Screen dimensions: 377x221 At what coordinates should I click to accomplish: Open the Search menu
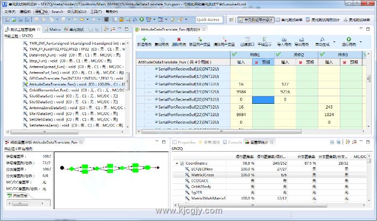pos(57,11)
